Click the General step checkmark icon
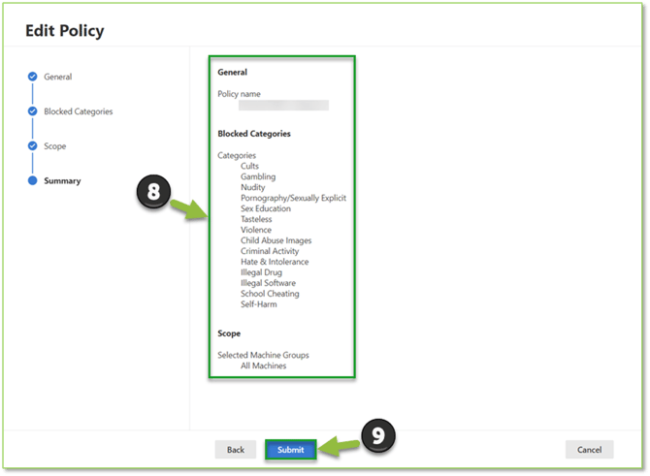Screen dimensions: 650x476 tap(32, 77)
